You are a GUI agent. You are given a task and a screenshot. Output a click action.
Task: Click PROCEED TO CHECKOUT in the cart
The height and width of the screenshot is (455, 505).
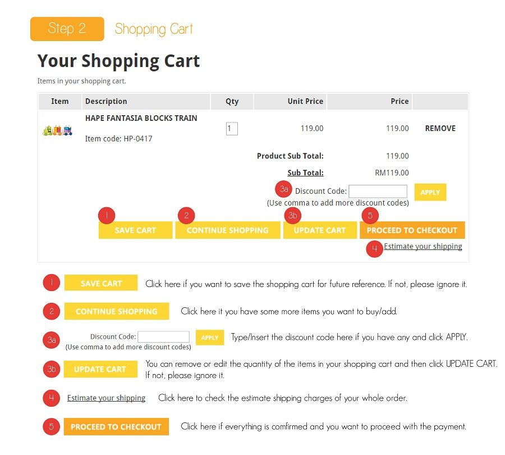point(412,230)
